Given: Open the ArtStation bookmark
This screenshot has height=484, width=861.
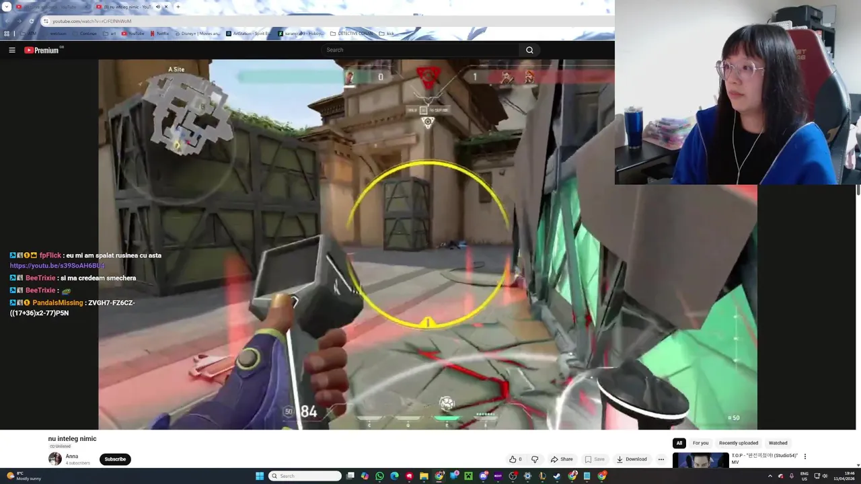Looking at the screenshot, I should click(248, 34).
